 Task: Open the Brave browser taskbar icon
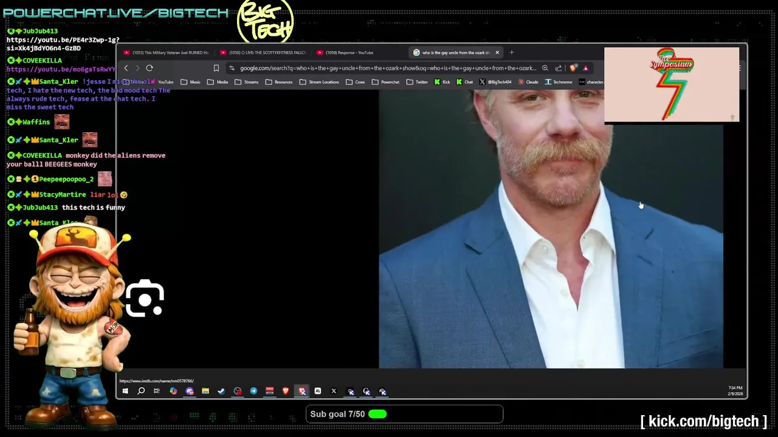[x=286, y=391]
